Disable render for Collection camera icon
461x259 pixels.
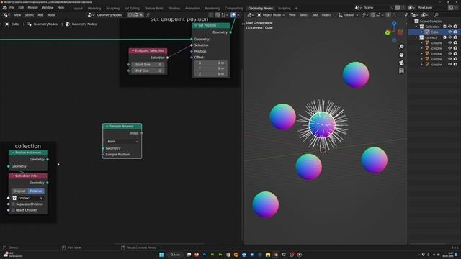pyautogui.click(x=455, y=27)
